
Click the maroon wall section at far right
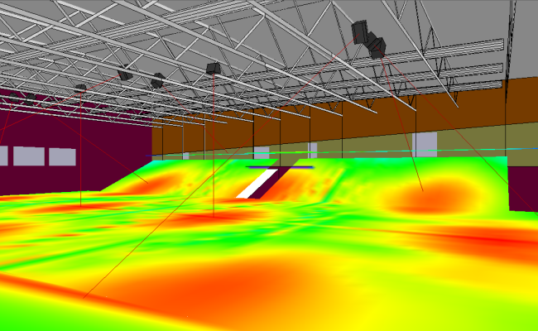pyautogui.click(x=523, y=186)
